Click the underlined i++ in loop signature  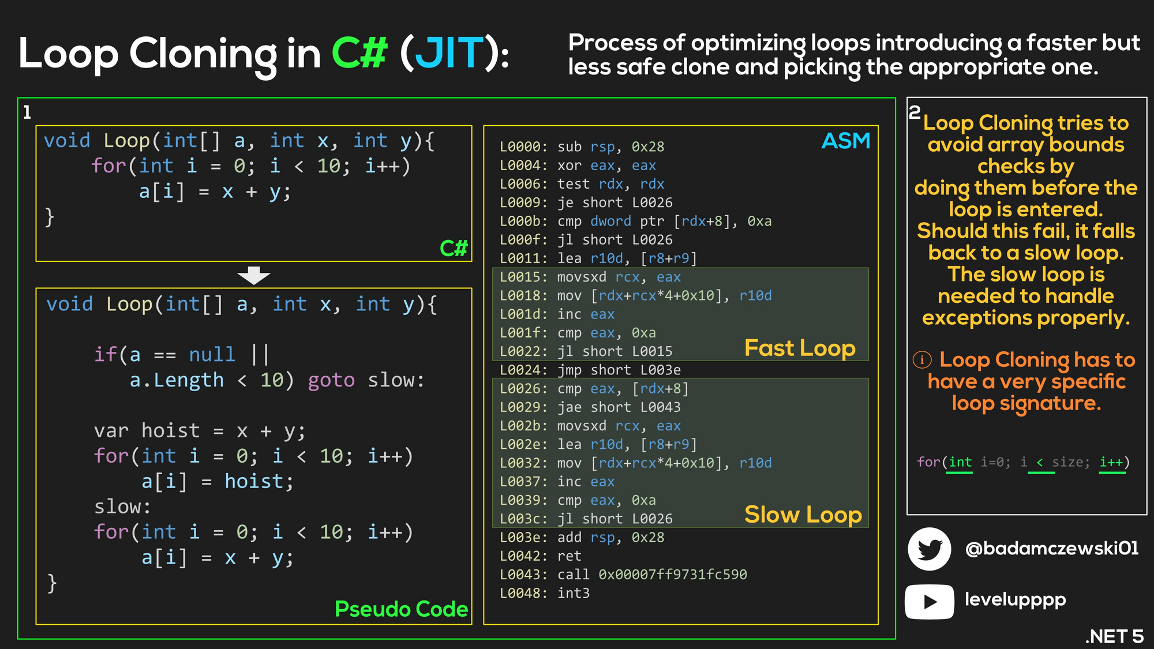click(1111, 463)
